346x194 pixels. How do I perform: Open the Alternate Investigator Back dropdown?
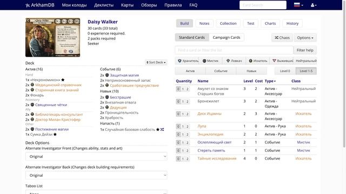pos(96,175)
